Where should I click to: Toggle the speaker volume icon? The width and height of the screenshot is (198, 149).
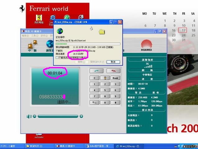coord(29,116)
